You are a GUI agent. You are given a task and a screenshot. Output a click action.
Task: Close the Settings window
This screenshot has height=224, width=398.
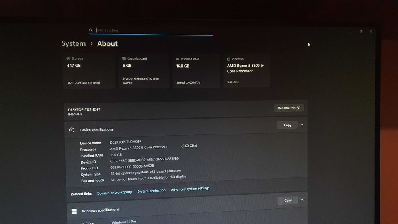371,31
